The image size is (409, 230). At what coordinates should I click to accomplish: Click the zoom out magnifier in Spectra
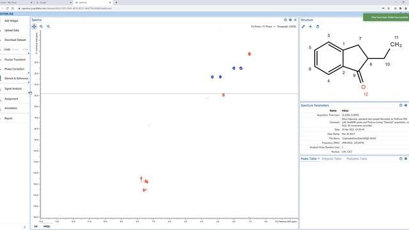click(49, 26)
